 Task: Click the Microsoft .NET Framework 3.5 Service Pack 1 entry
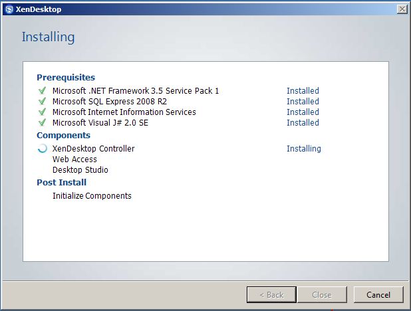(136, 90)
